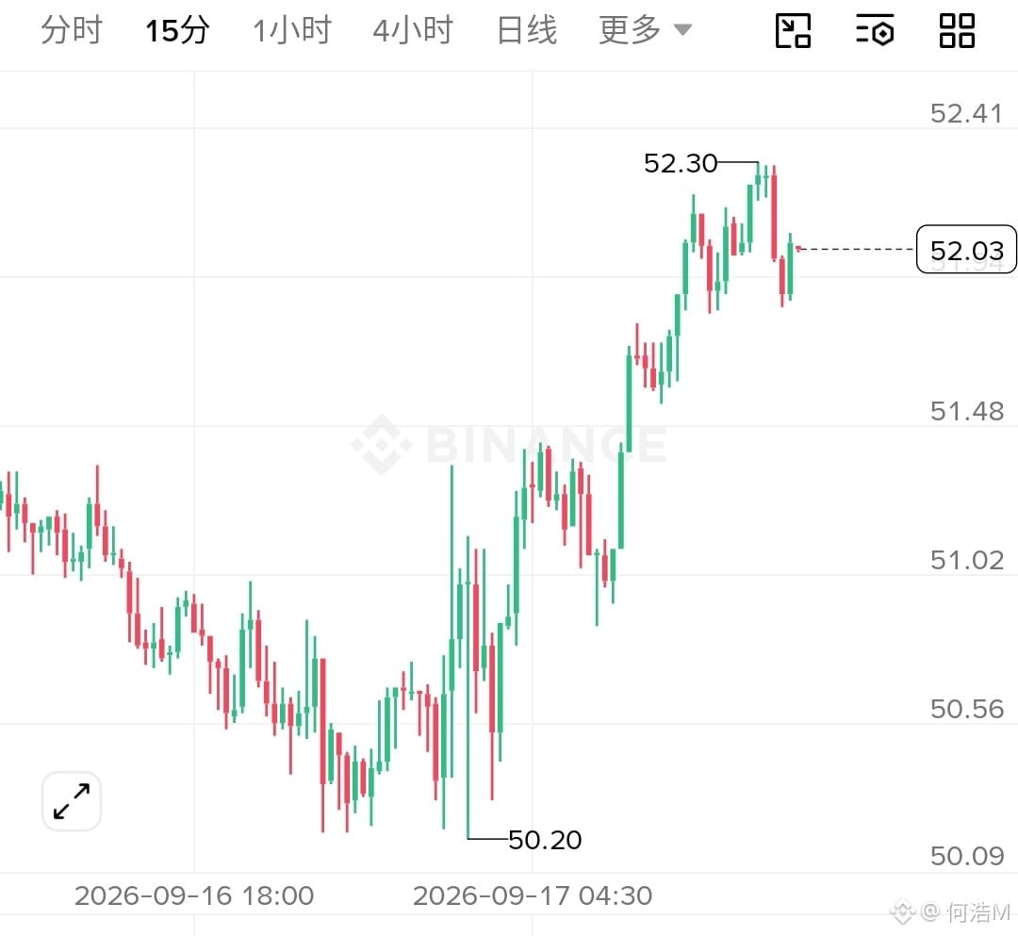This screenshot has height=936, width=1018.
Task: Select the 日线 daily interval
Action: click(527, 30)
